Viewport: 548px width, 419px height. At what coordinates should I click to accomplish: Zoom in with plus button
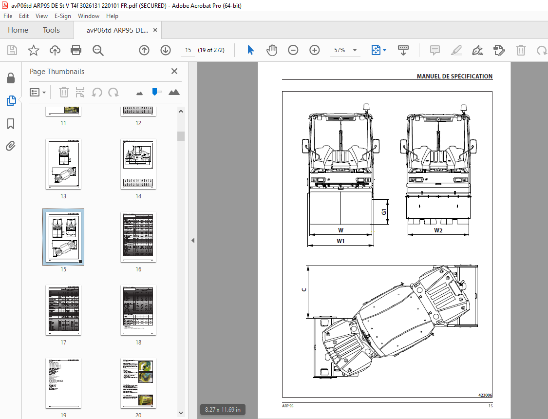tap(315, 50)
